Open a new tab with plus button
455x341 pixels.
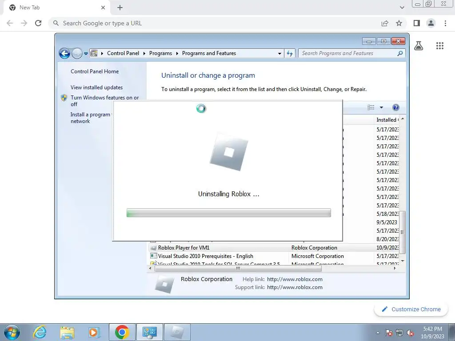tap(120, 8)
